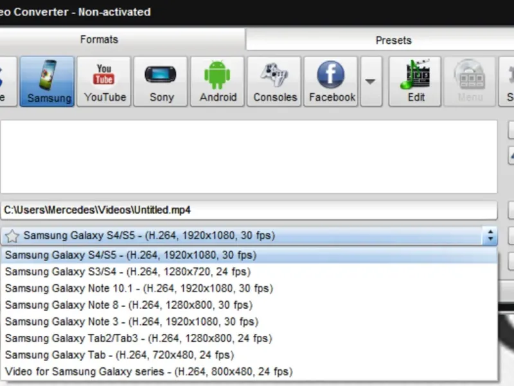
Task: Click the empty input file list area
Action: [249, 156]
